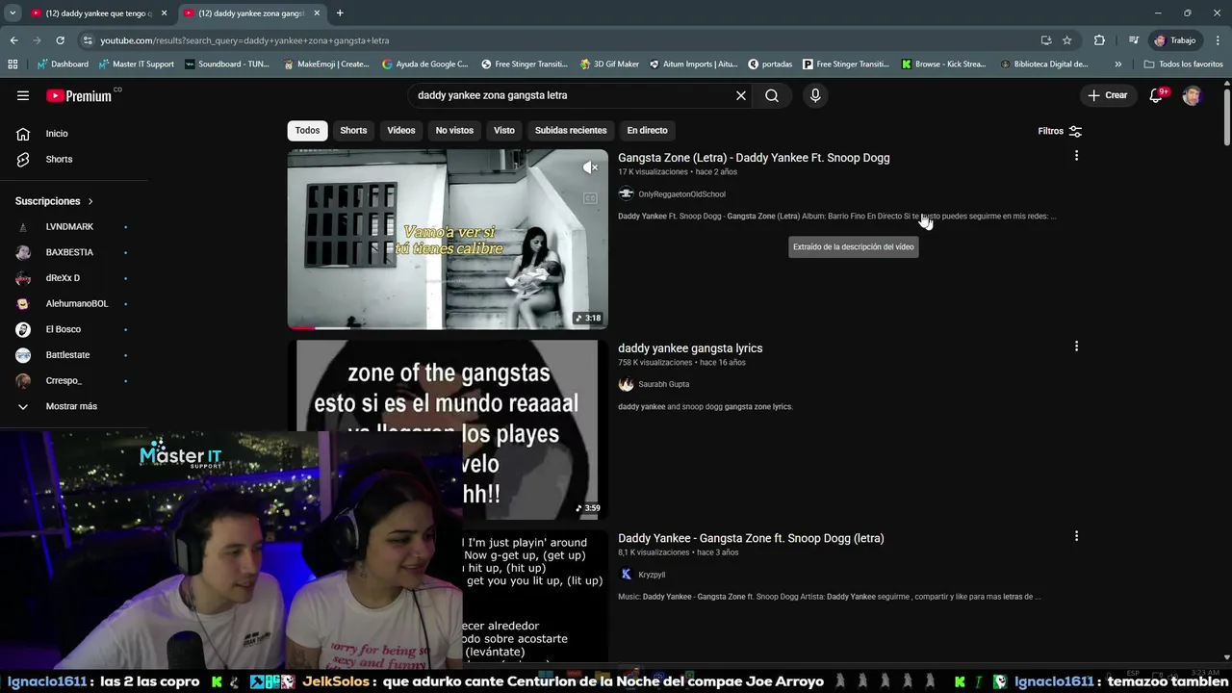This screenshot has width=1232, height=693.
Task: Open the Gangsta Zone (Letra) video title
Action: (754, 158)
